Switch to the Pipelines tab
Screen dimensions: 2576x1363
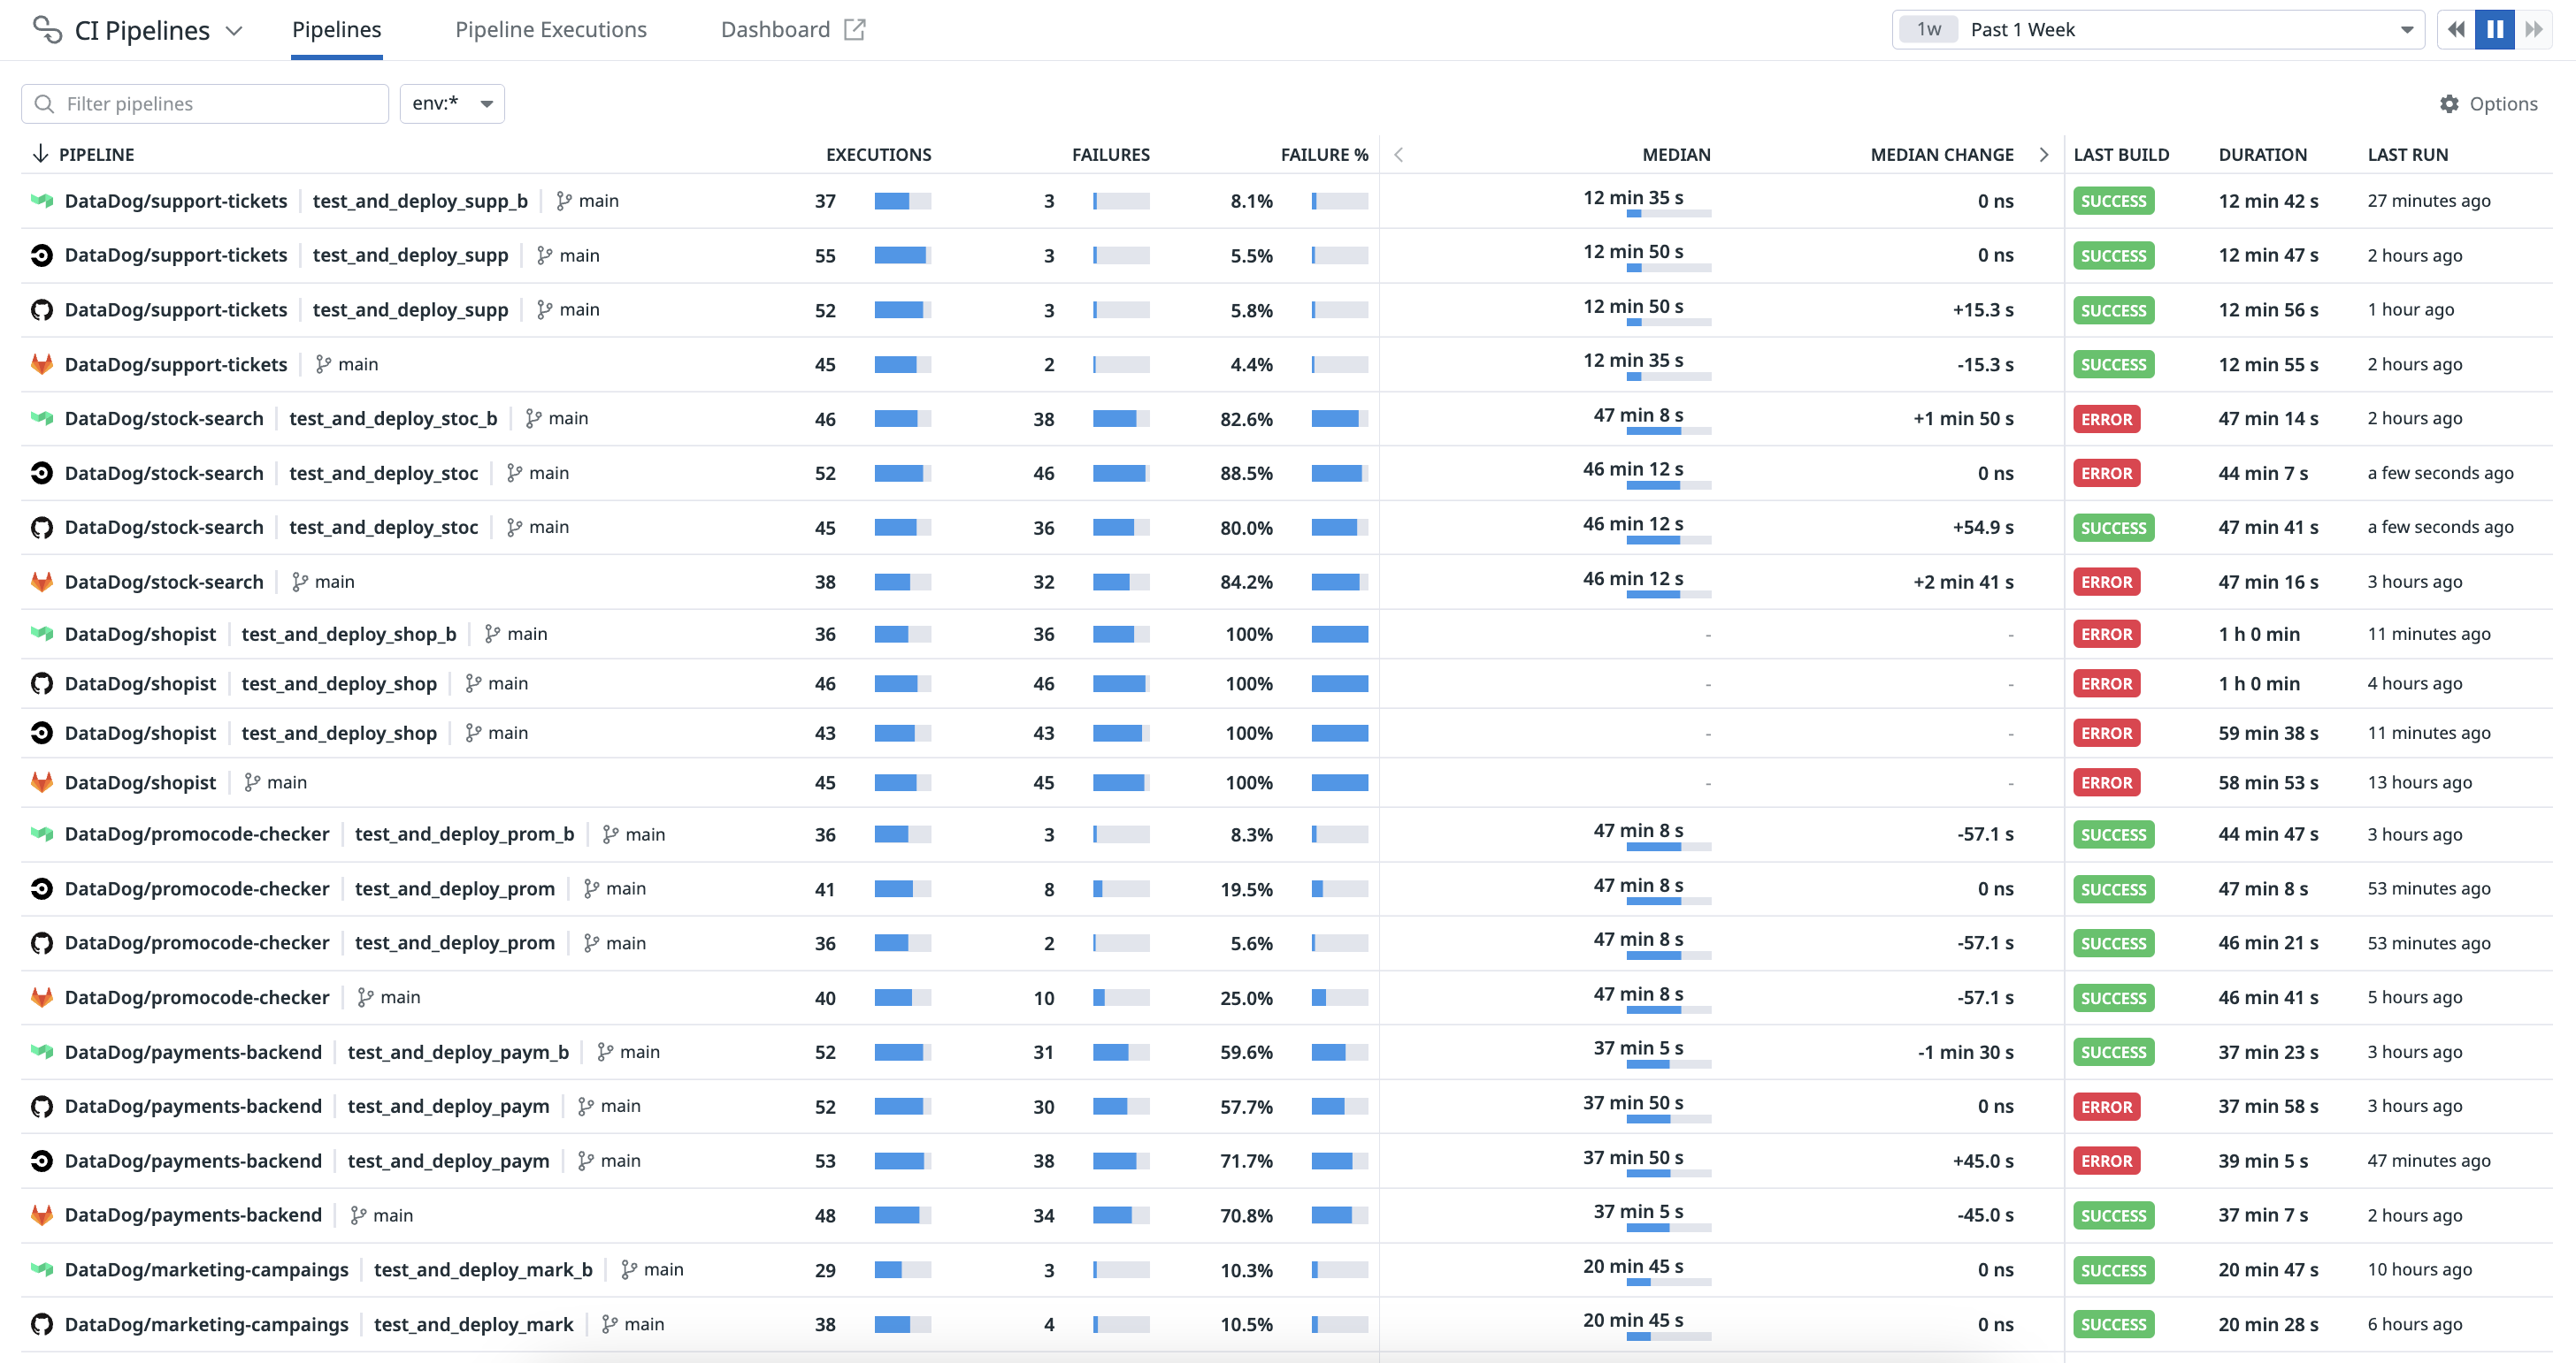click(x=337, y=30)
